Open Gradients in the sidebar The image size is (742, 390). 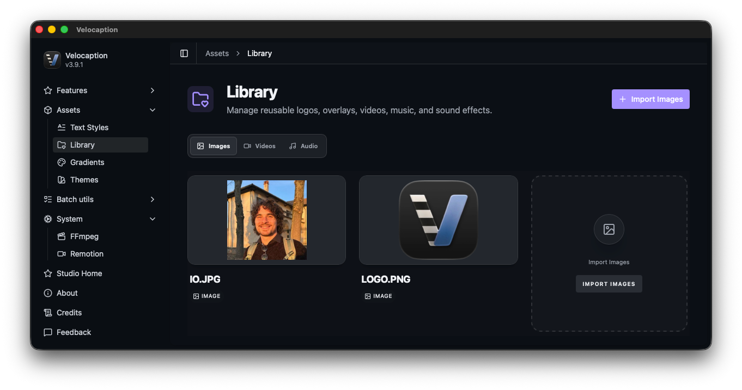click(100, 162)
